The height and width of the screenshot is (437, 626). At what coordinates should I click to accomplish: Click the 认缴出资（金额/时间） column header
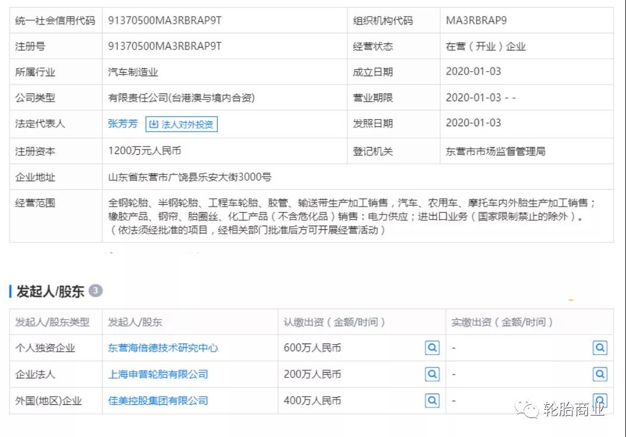click(334, 322)
